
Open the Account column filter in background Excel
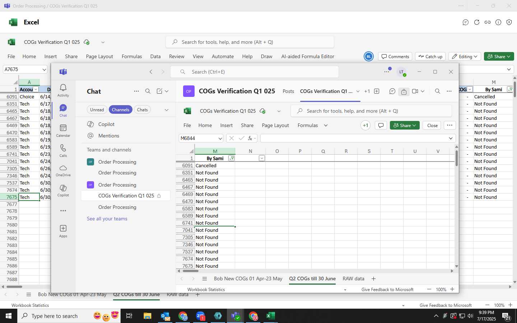[36, 89]
